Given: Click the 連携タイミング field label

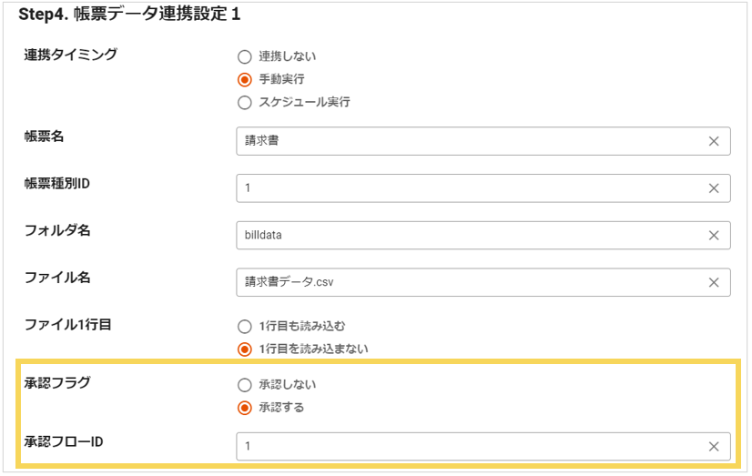Looking at the screenshot, I should click(70, 55).
